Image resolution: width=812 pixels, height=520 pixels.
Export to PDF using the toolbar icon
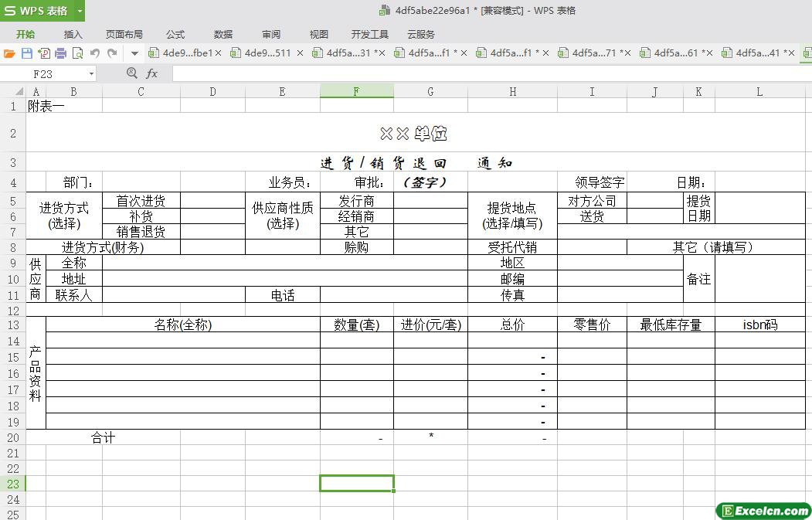(x=44, y=53)
